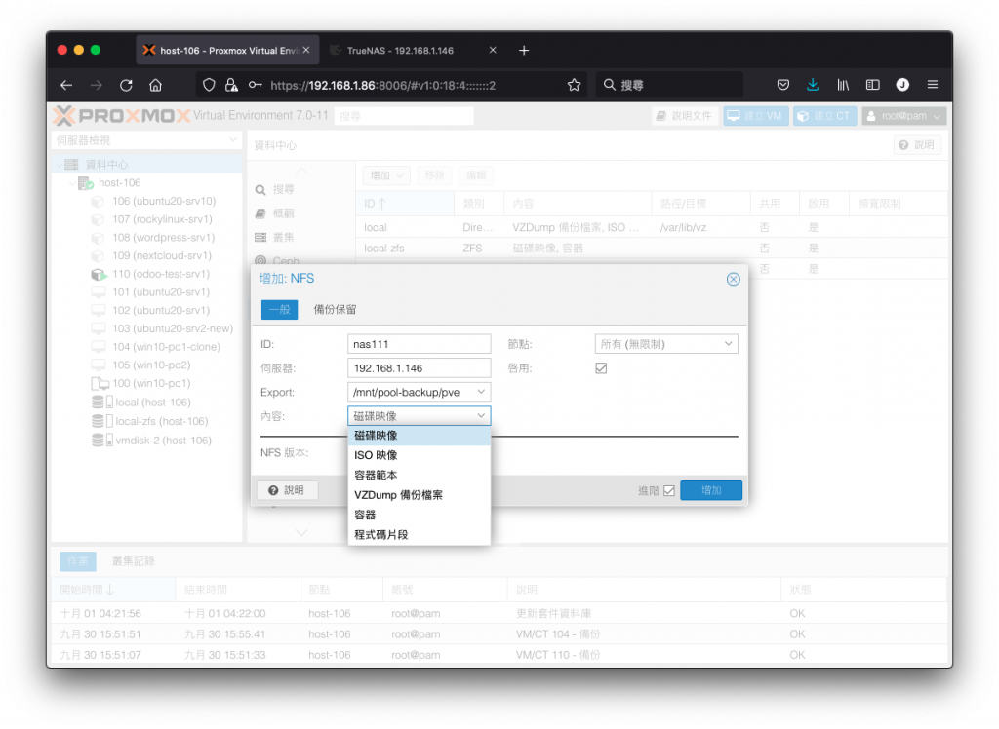Close the host-106 Proxmox tab

coord(306,50)
